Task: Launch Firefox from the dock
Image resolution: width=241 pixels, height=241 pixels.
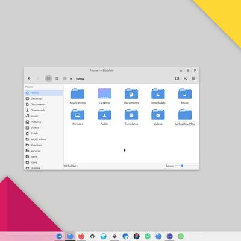Action: 81,236
